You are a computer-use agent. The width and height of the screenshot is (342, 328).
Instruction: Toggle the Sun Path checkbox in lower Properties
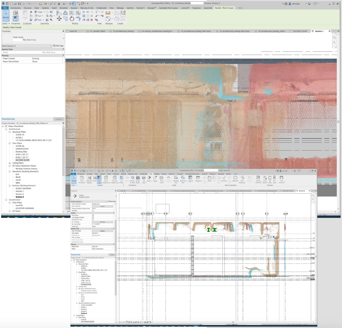[x=93, y=211]
